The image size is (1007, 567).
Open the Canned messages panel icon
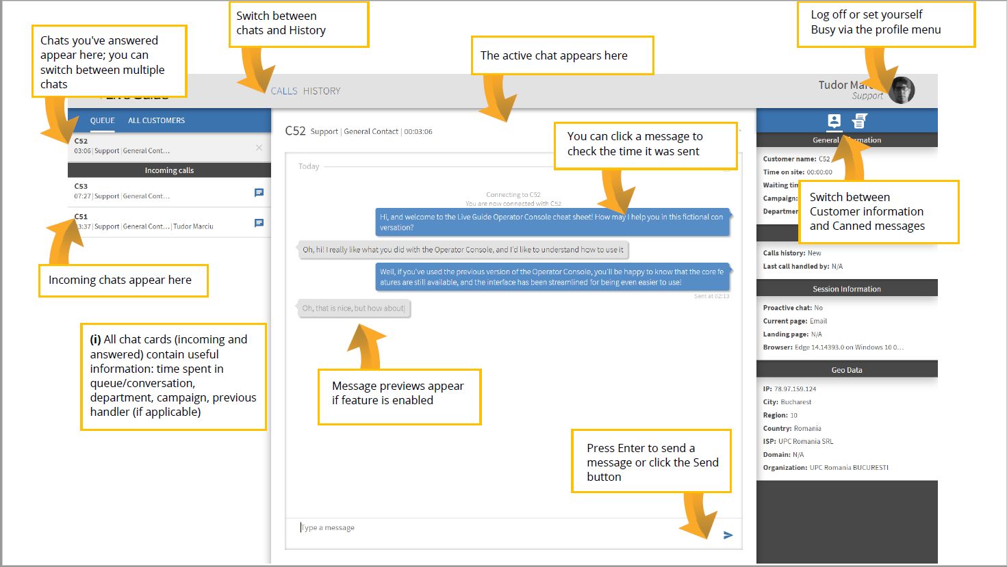(860, 120)
